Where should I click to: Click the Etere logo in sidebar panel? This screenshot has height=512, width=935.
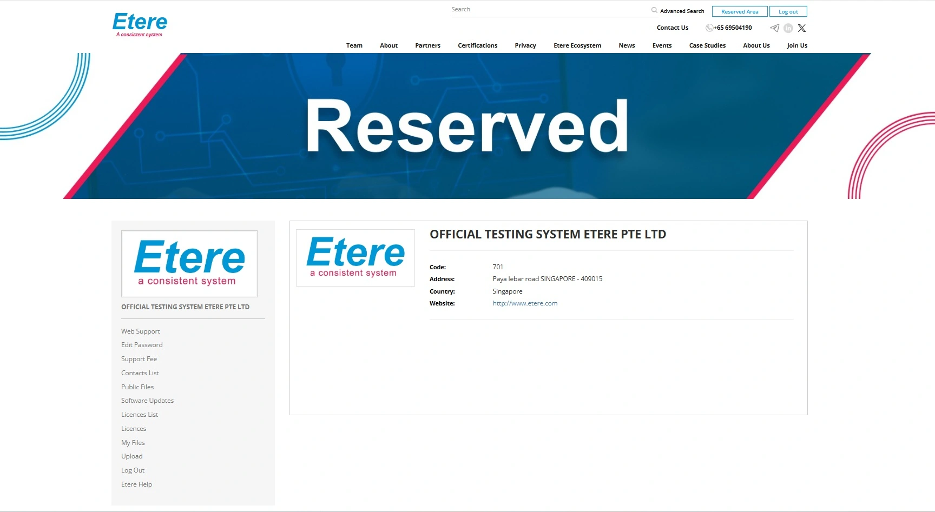click(x=189, y=264)
